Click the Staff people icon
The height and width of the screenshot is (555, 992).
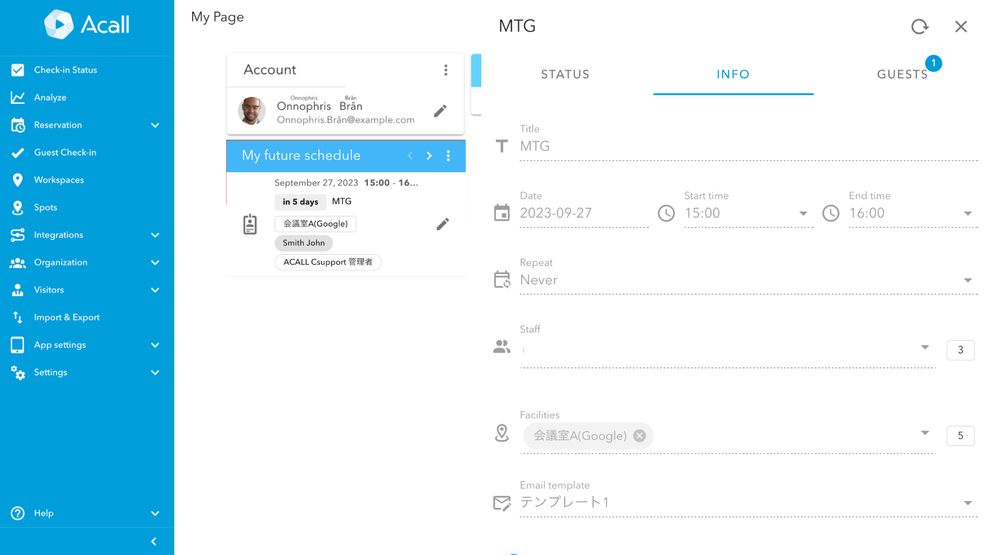[502, 346]
